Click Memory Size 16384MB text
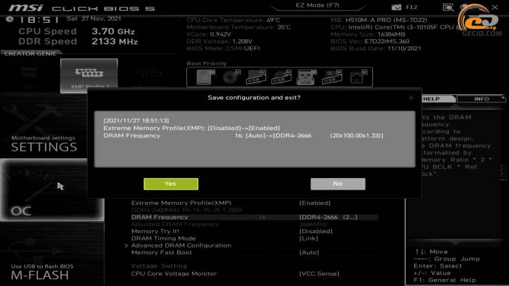Viewport: 509px width, 286px height. (x=368, y=34)
